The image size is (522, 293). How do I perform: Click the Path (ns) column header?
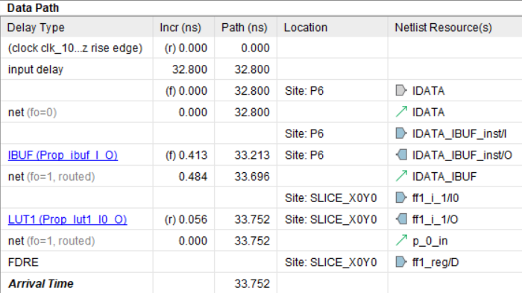click(245, 28)
